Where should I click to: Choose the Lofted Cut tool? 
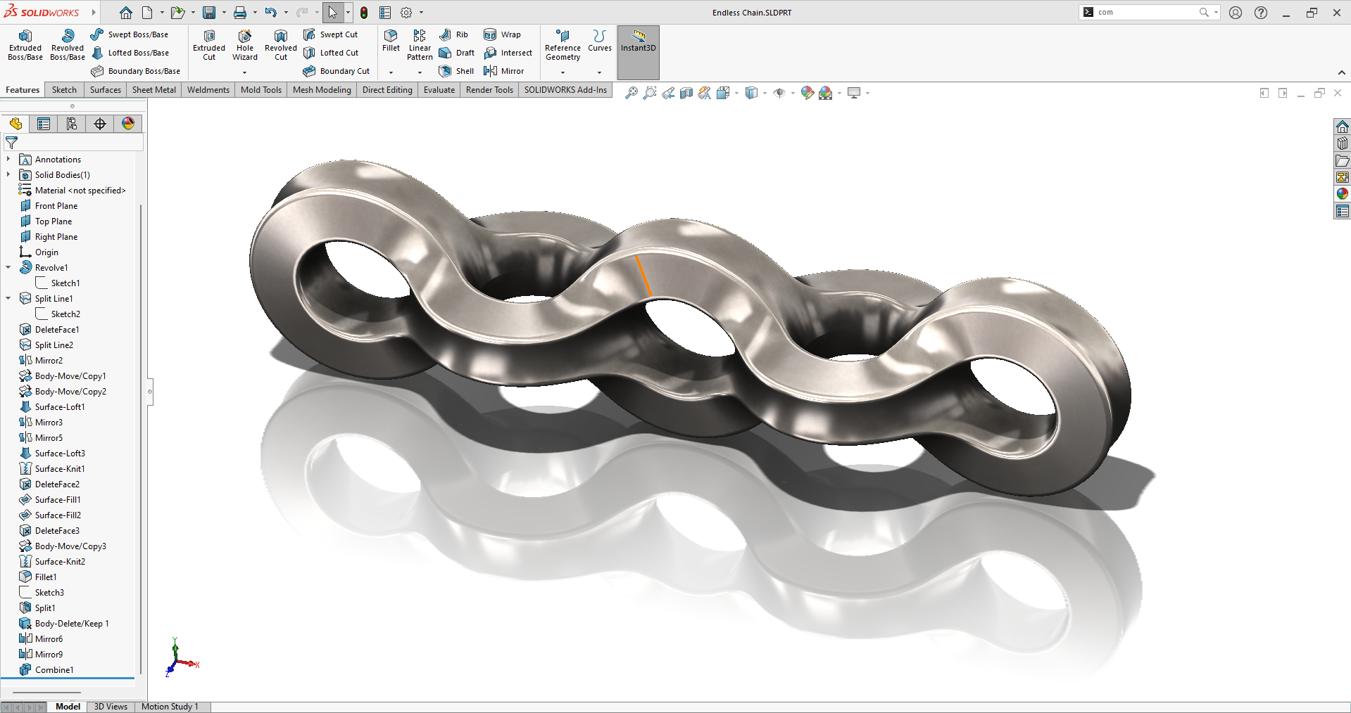[x=331, y=53]
